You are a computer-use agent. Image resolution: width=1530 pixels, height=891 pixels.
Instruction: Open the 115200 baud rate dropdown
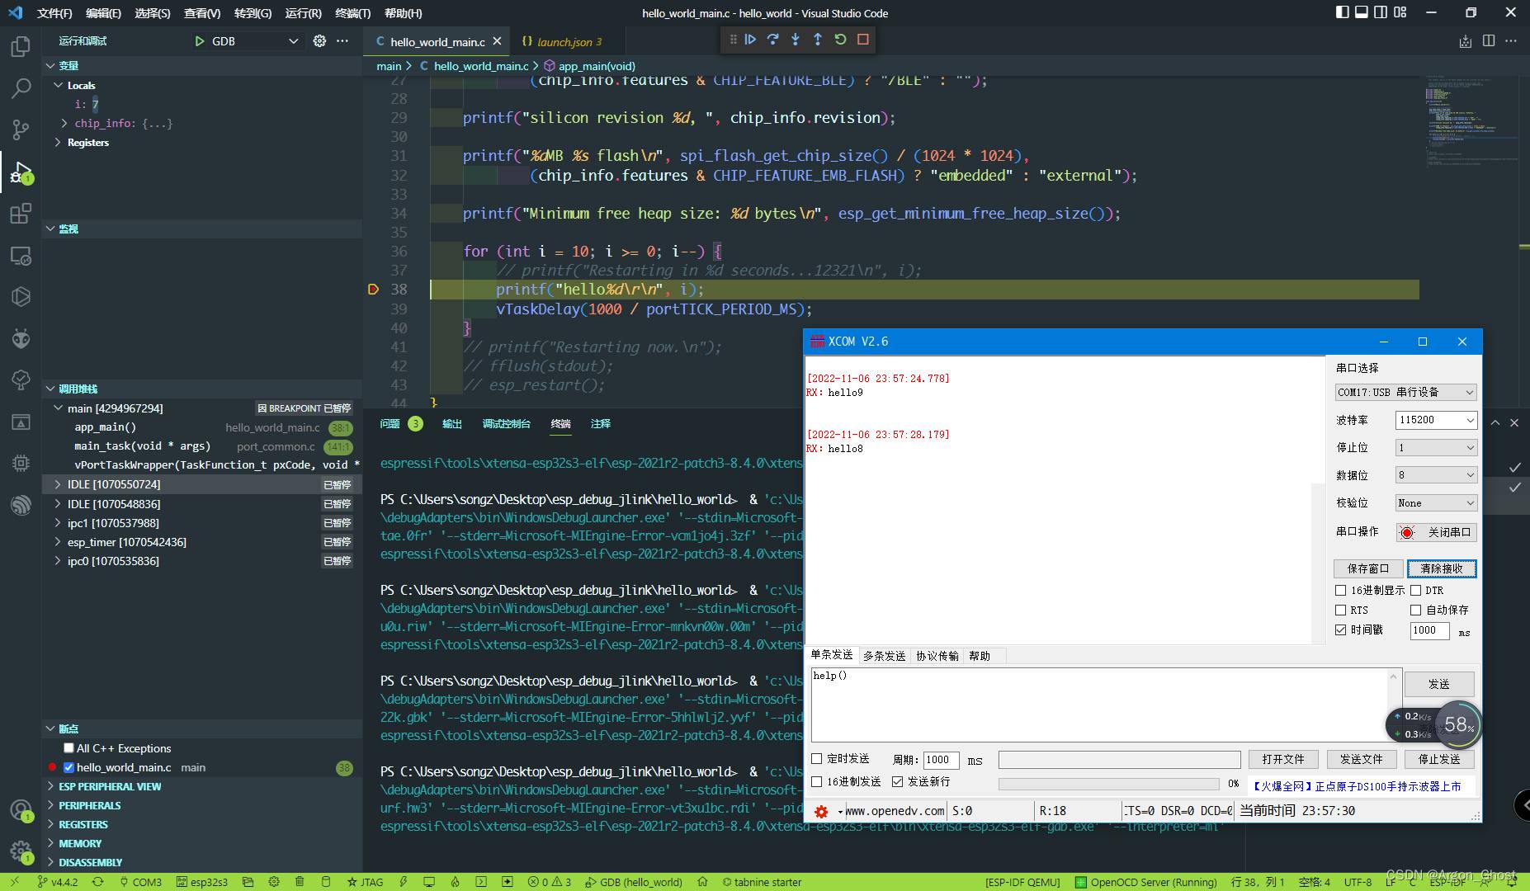coord(1436,420)
